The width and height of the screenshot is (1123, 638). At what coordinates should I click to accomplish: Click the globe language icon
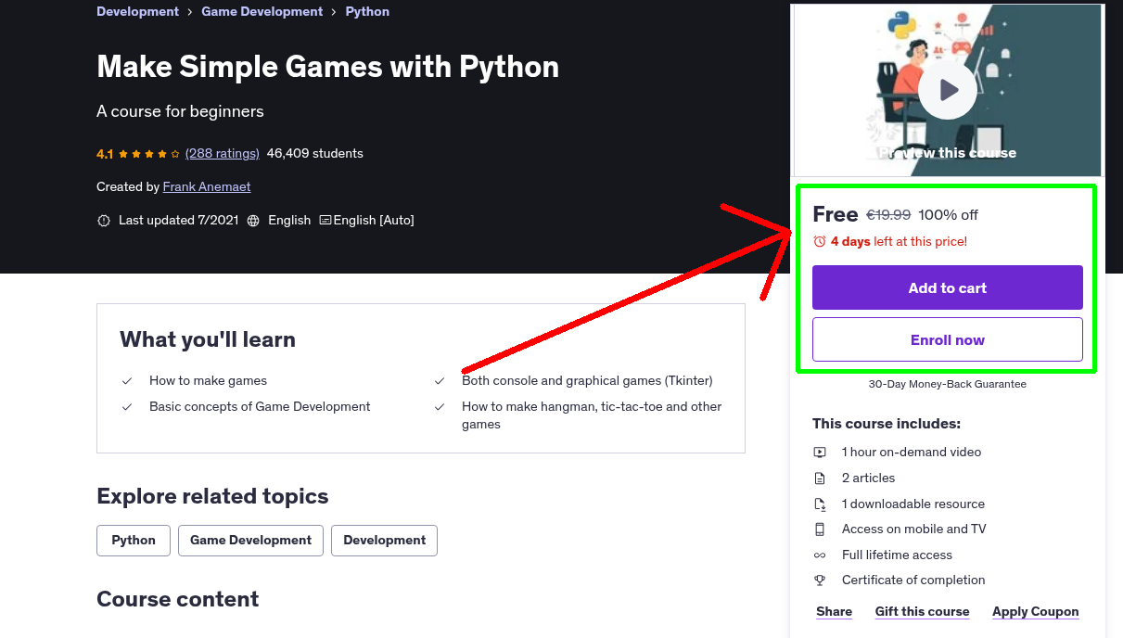[x=253, y=221]
